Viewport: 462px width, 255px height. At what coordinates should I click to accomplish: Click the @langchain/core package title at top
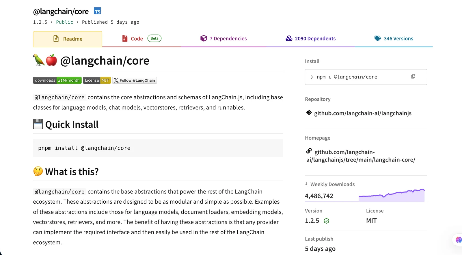point(61,11)
